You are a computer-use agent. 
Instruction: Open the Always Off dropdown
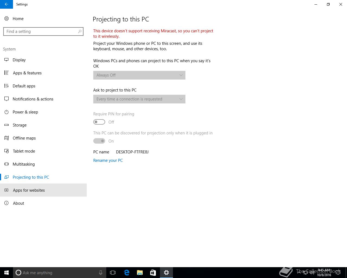(x=139, y=75)
